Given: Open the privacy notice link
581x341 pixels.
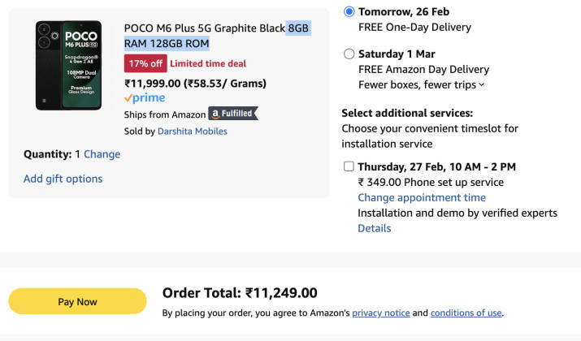Looking at the screenshot, I should (380, 313).
